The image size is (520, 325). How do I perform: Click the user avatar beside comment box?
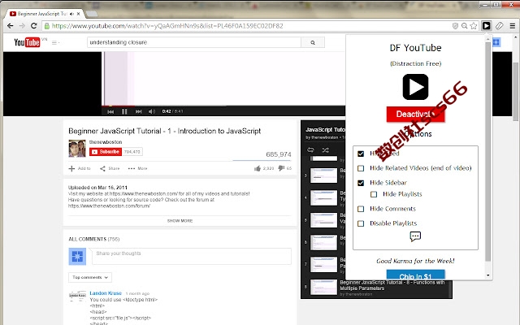pos(77,257)
